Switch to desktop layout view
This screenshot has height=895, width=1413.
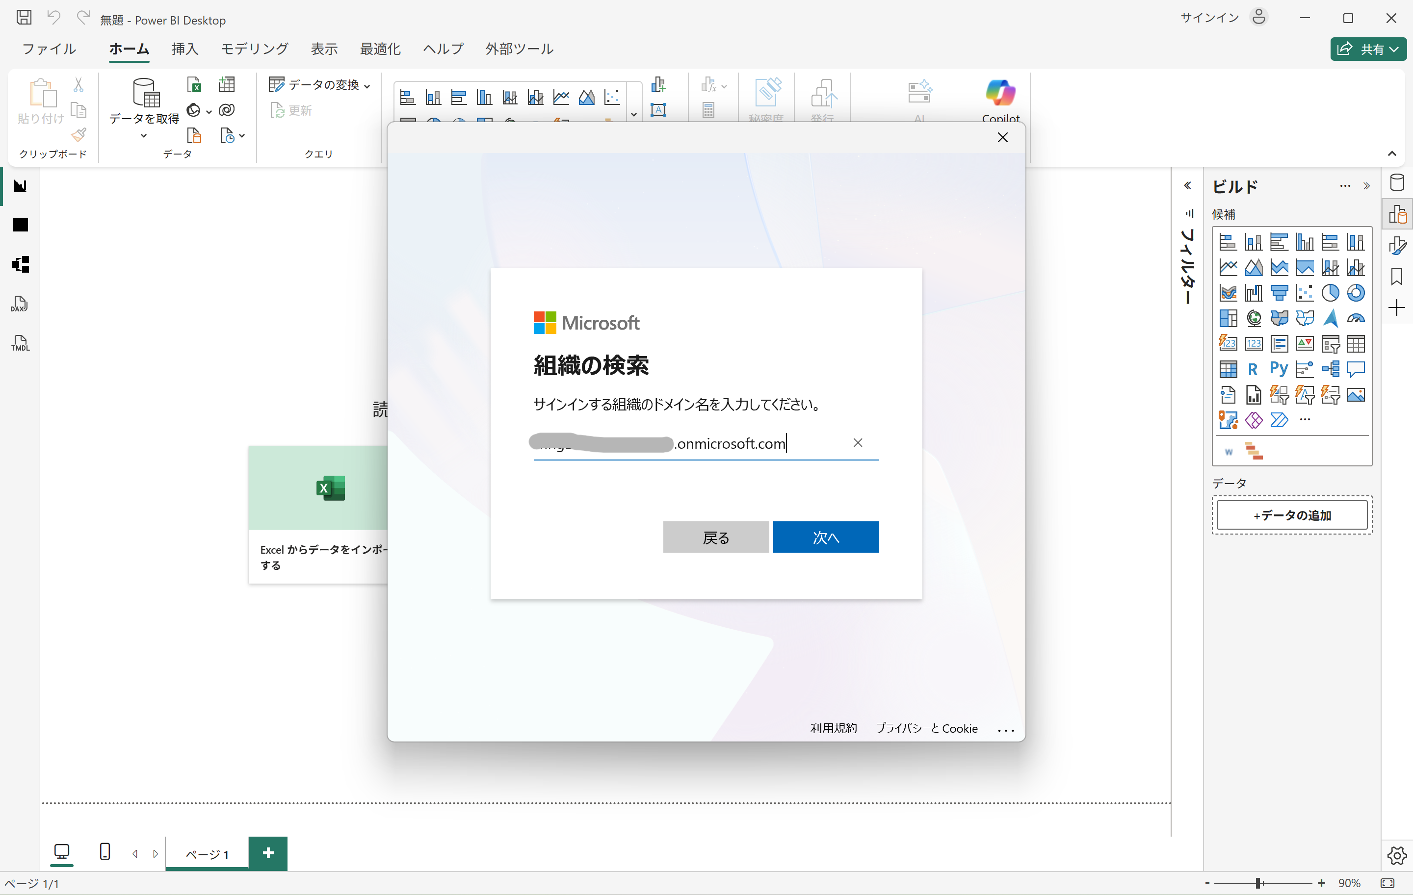coord(62,852)
